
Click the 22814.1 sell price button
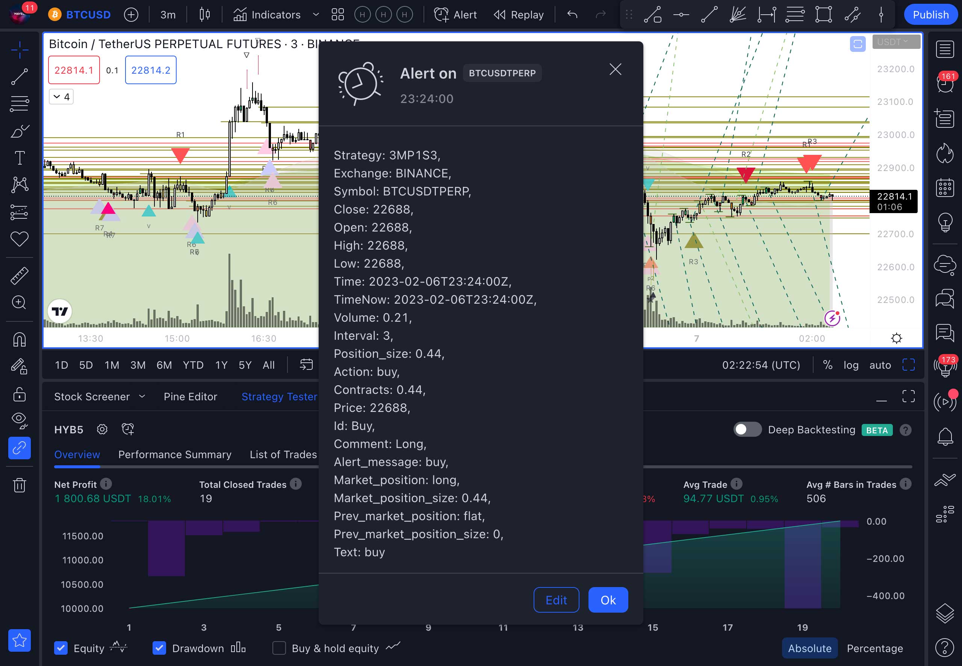(x=74, y=70)
